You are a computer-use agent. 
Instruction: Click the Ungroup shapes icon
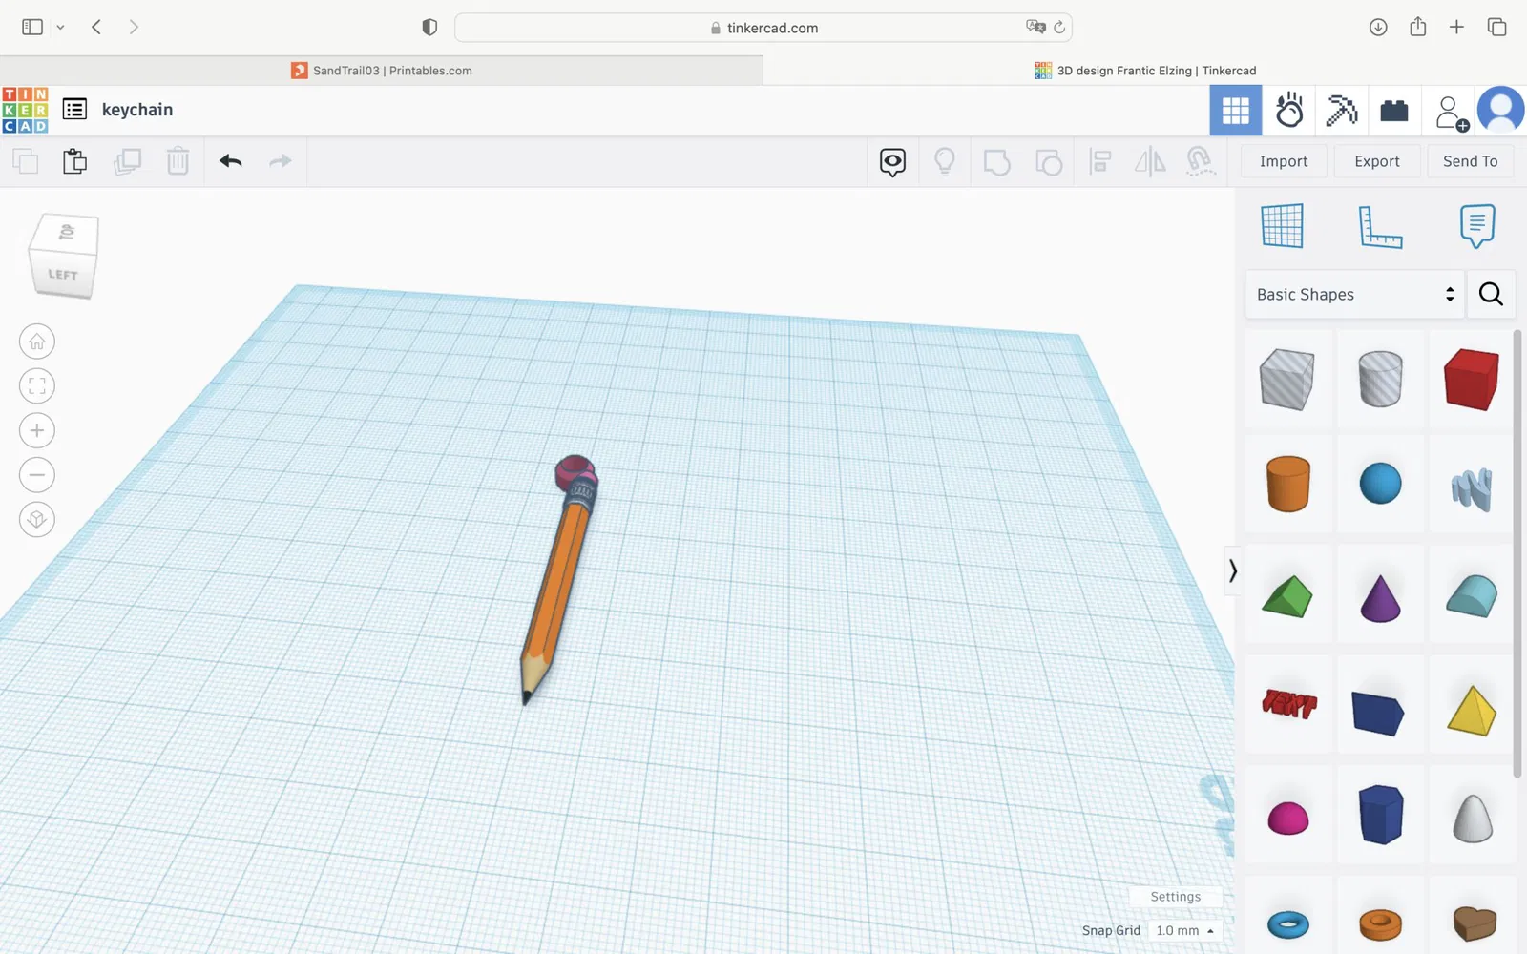point(1049,162)
